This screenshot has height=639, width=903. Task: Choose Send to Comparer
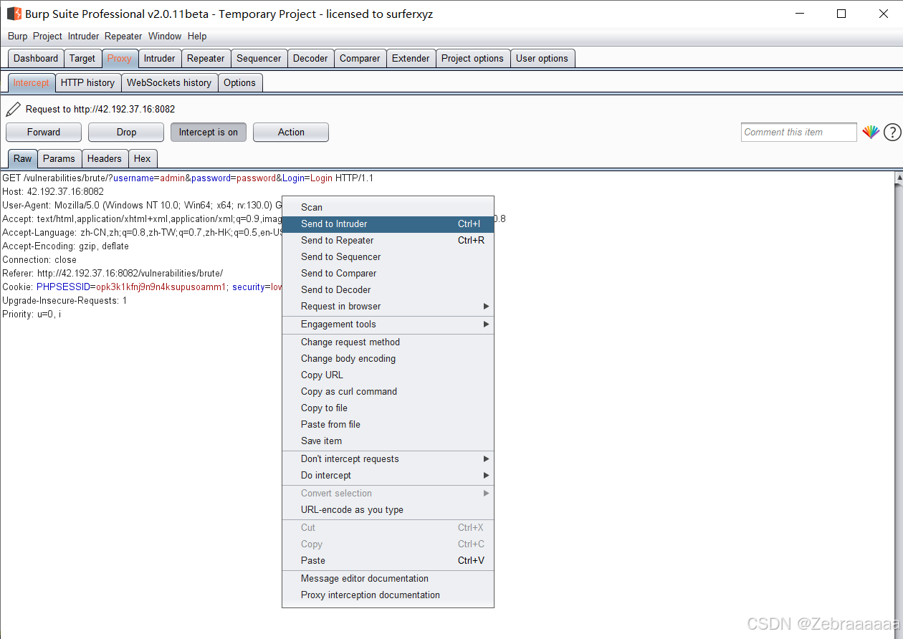coord(388,273)
